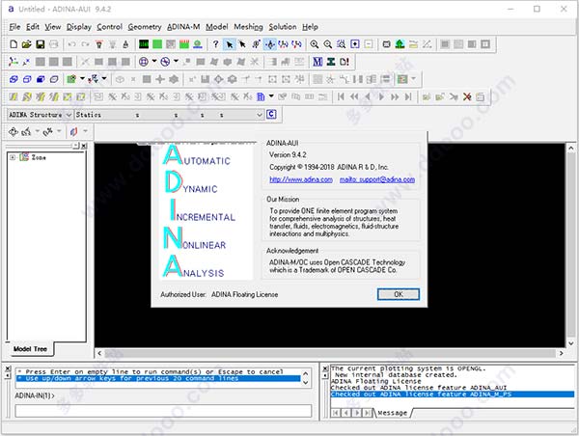Click the D! toolbar icon
The image size is (579, 436).
point(345,62)
